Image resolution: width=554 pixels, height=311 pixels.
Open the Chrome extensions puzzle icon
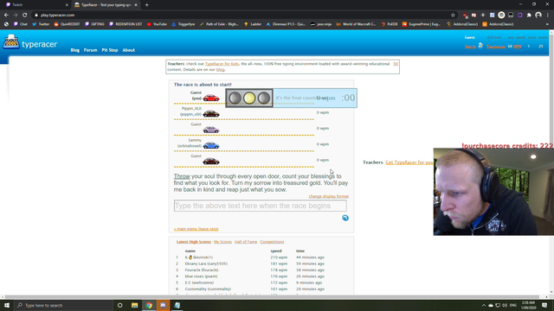[529, 16]
